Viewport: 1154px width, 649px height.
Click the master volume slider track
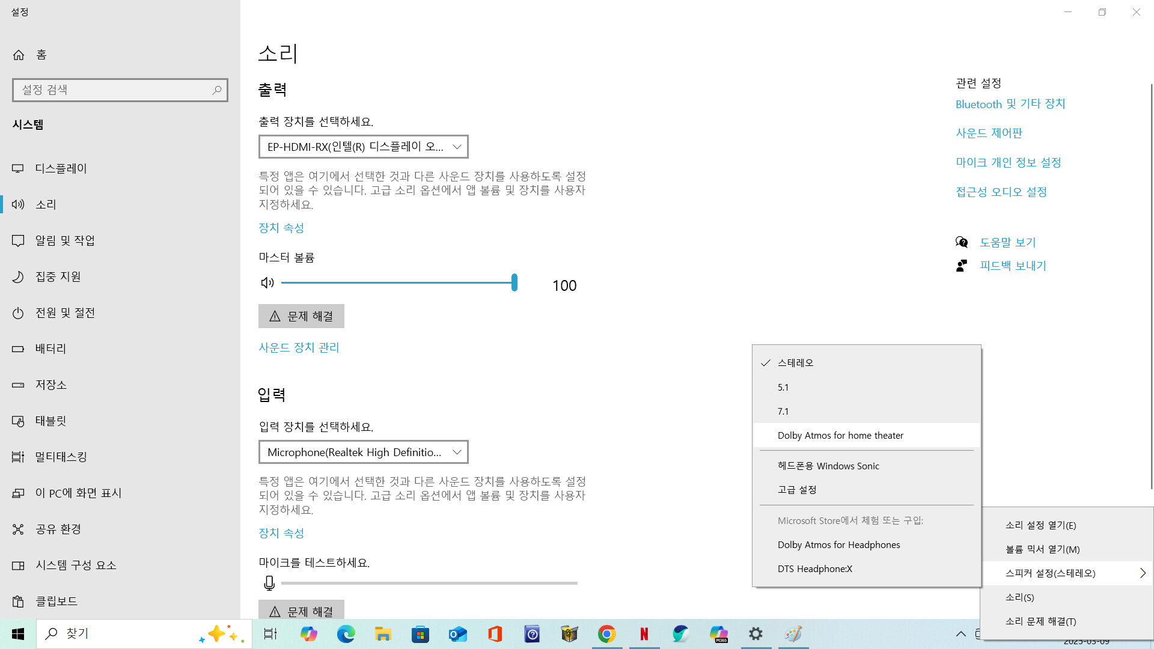[x=397, y=282]
